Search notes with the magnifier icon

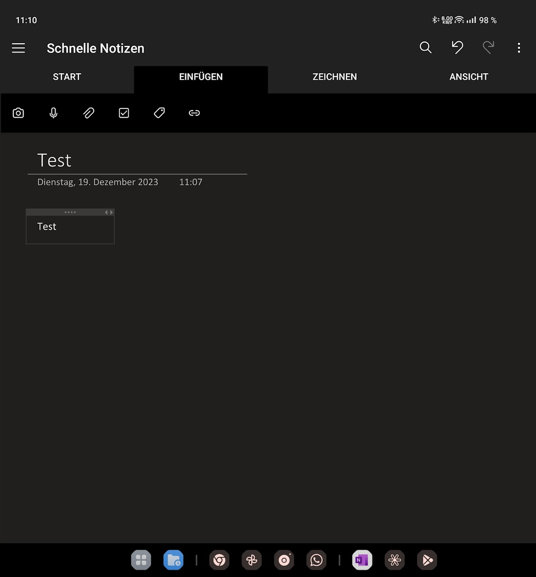(x=425, y=48)
